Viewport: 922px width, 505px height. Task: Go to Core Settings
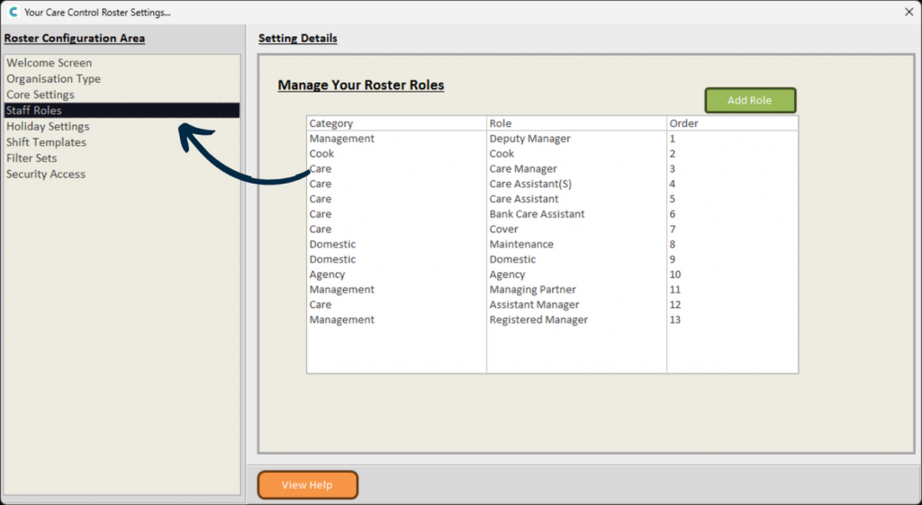pos(41,95)
